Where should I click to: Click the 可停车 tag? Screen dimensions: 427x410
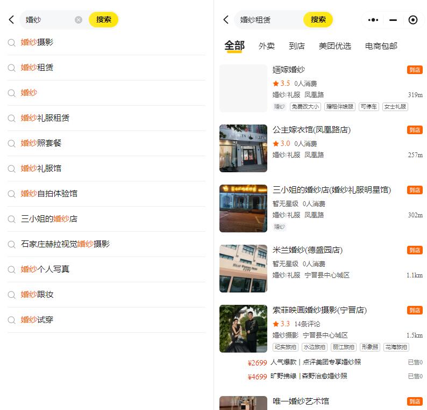click(369, 107)
